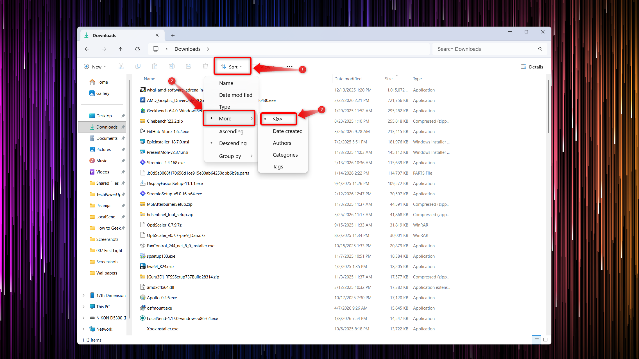Switch to large thumbnails view icon
Viewport: 639px width, 359px height.
(545, 340)
